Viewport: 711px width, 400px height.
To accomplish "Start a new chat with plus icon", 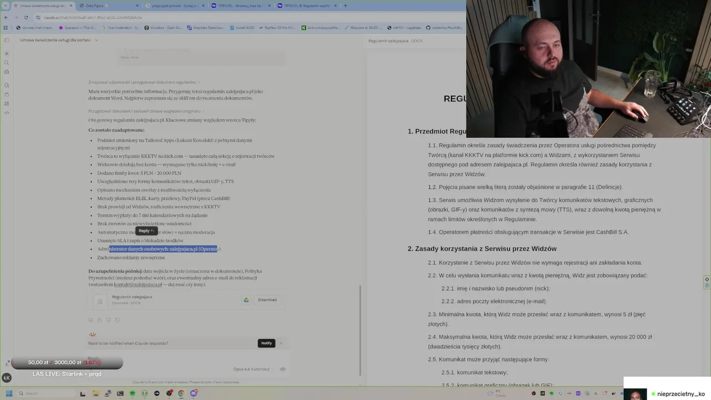I will click(x=7, y=54).
